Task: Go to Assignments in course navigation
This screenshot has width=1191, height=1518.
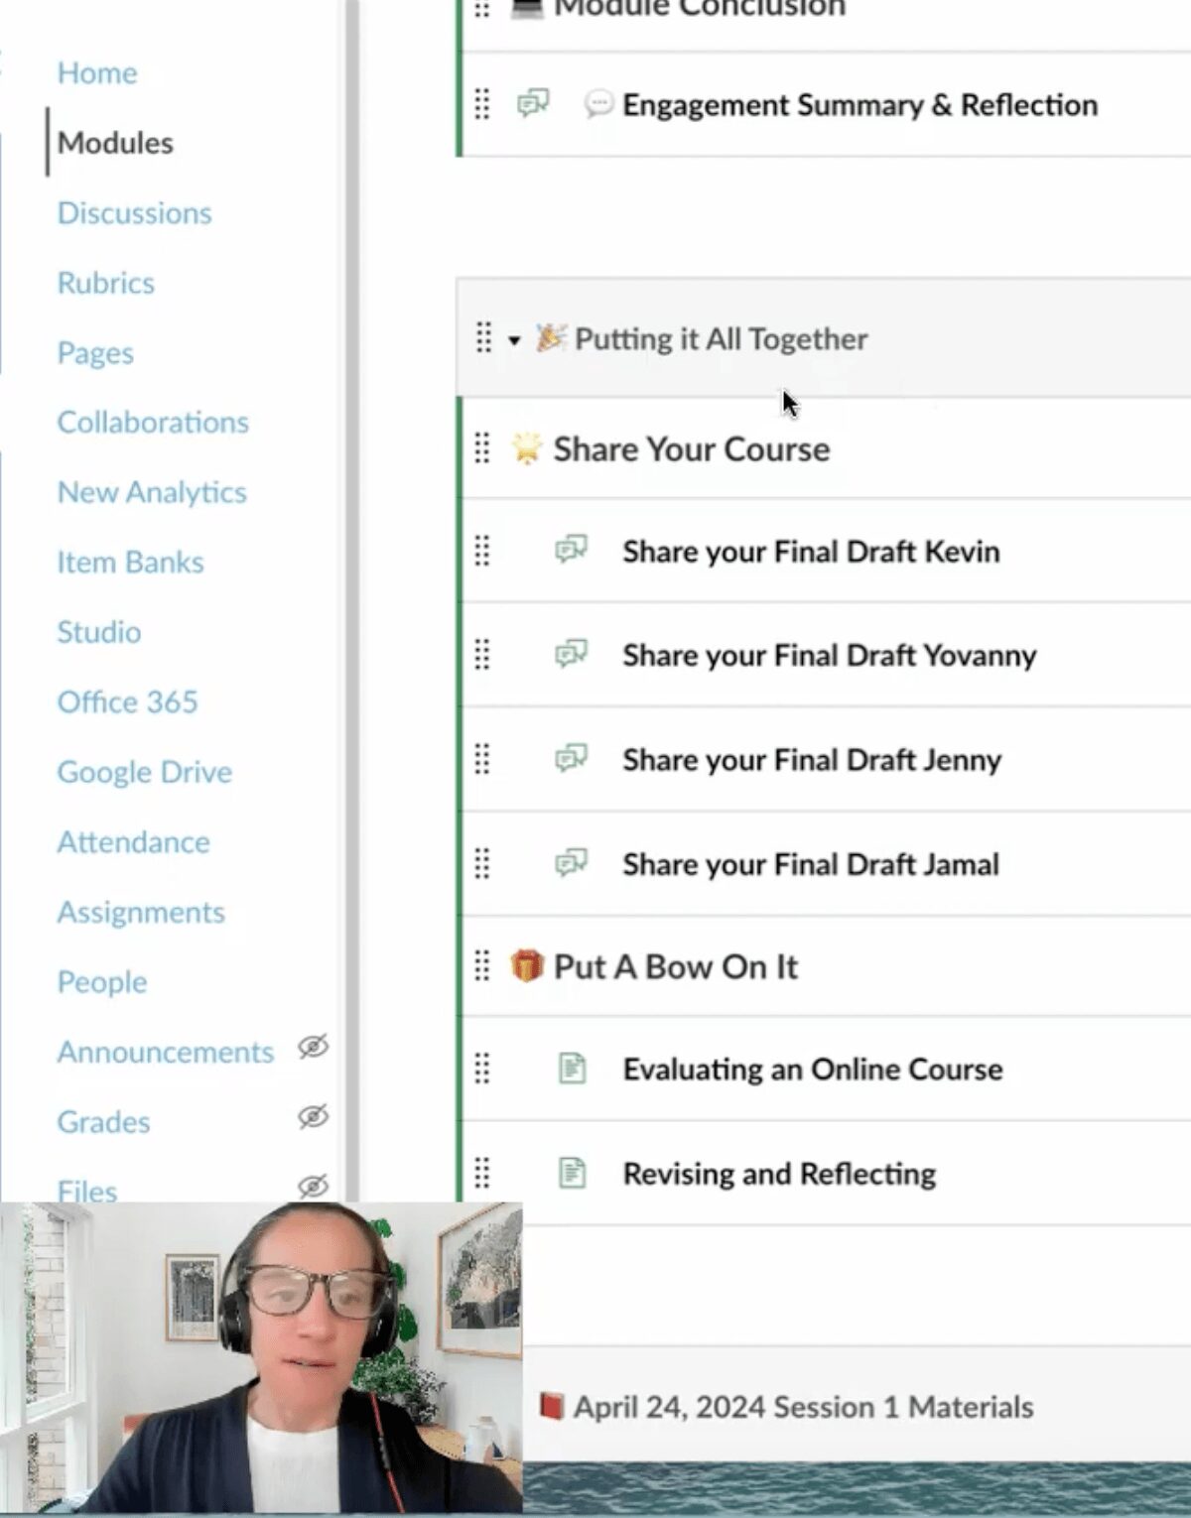Action: pos(141,912)
